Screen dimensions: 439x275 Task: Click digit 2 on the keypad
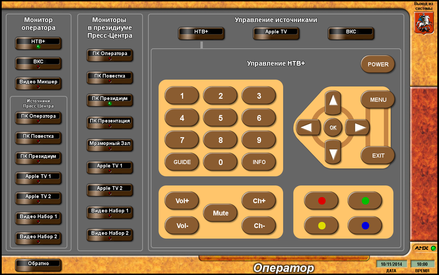(220, 96)
